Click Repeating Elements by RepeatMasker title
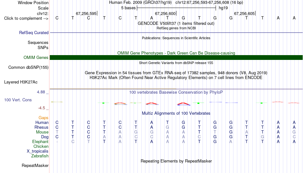The image size is (303, 173). pyautogui.click(x=176, y=161)
